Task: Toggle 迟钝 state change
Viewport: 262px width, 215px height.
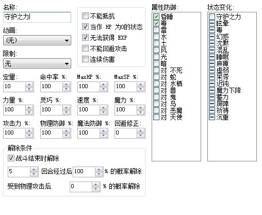Action: (212, 84)
